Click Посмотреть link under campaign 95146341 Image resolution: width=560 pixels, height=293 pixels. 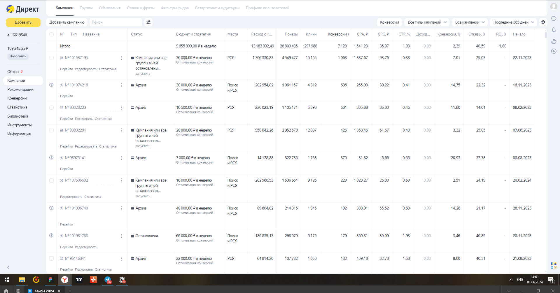click(x=84, y=270)
